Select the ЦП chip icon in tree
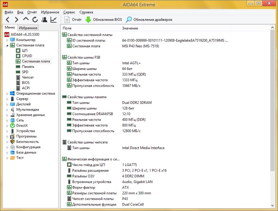 [18, 51]
